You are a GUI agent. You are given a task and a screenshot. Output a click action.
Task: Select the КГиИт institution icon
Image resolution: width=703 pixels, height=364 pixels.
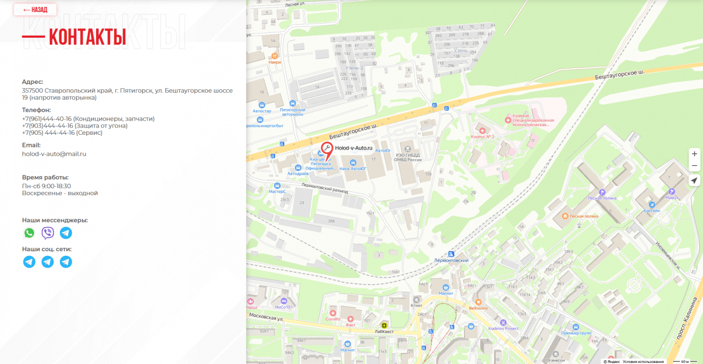[417, 299]
